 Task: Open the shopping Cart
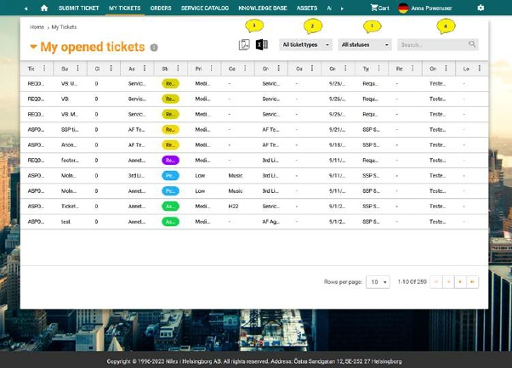[x=378, y=8]
